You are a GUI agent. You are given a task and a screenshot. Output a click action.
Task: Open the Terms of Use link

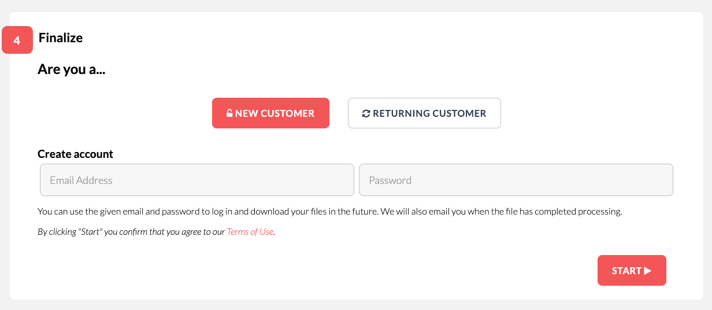tap(250, 232)
